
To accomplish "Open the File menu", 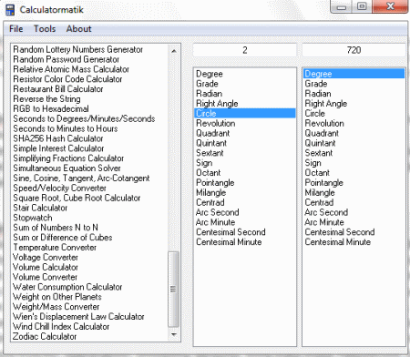I will tap(16, 29).
